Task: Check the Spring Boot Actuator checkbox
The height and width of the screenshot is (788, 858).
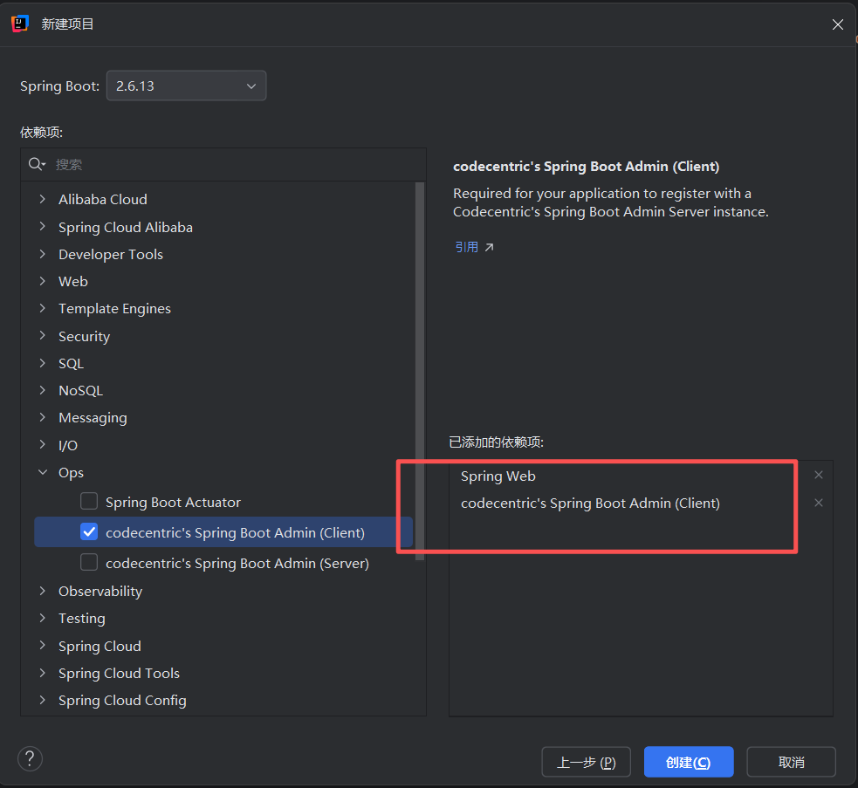Action: (x=89, y=501)
